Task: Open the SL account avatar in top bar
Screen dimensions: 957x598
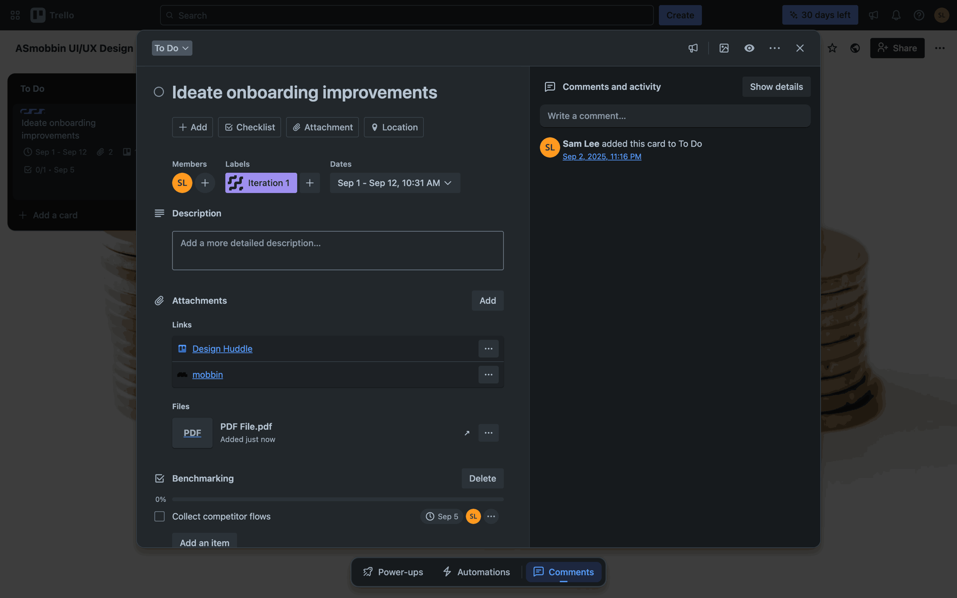Action: coord(941,15)
